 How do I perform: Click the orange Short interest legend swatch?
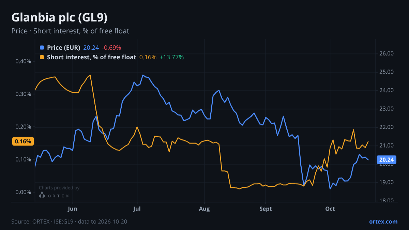(x=42, y=57)
